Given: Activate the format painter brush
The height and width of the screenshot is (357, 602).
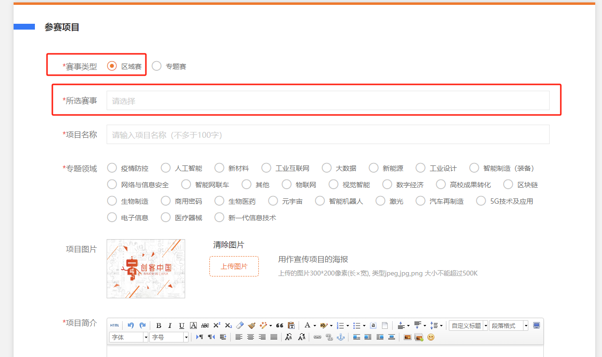Looking at the screenshot, I should 252,325.
